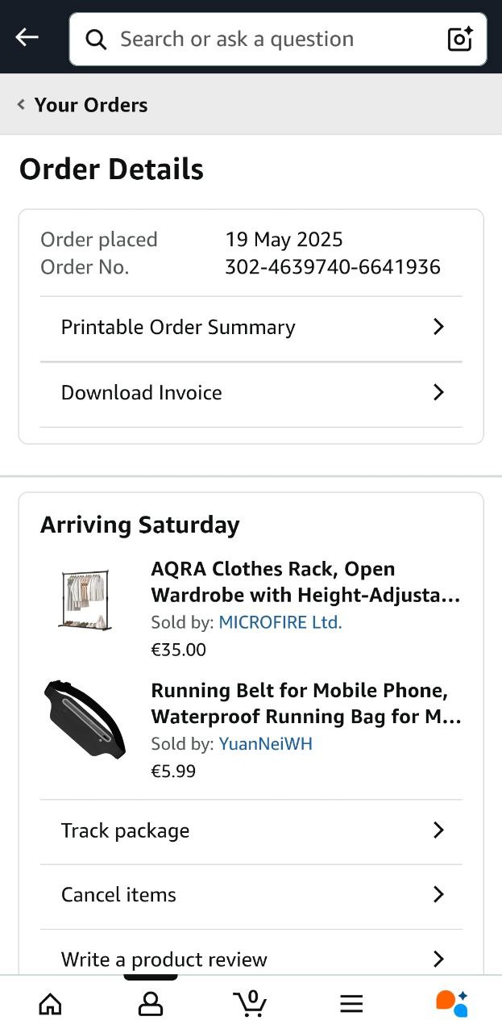Open the account profile icon

pyautogui.click(x=151, y=1003)
